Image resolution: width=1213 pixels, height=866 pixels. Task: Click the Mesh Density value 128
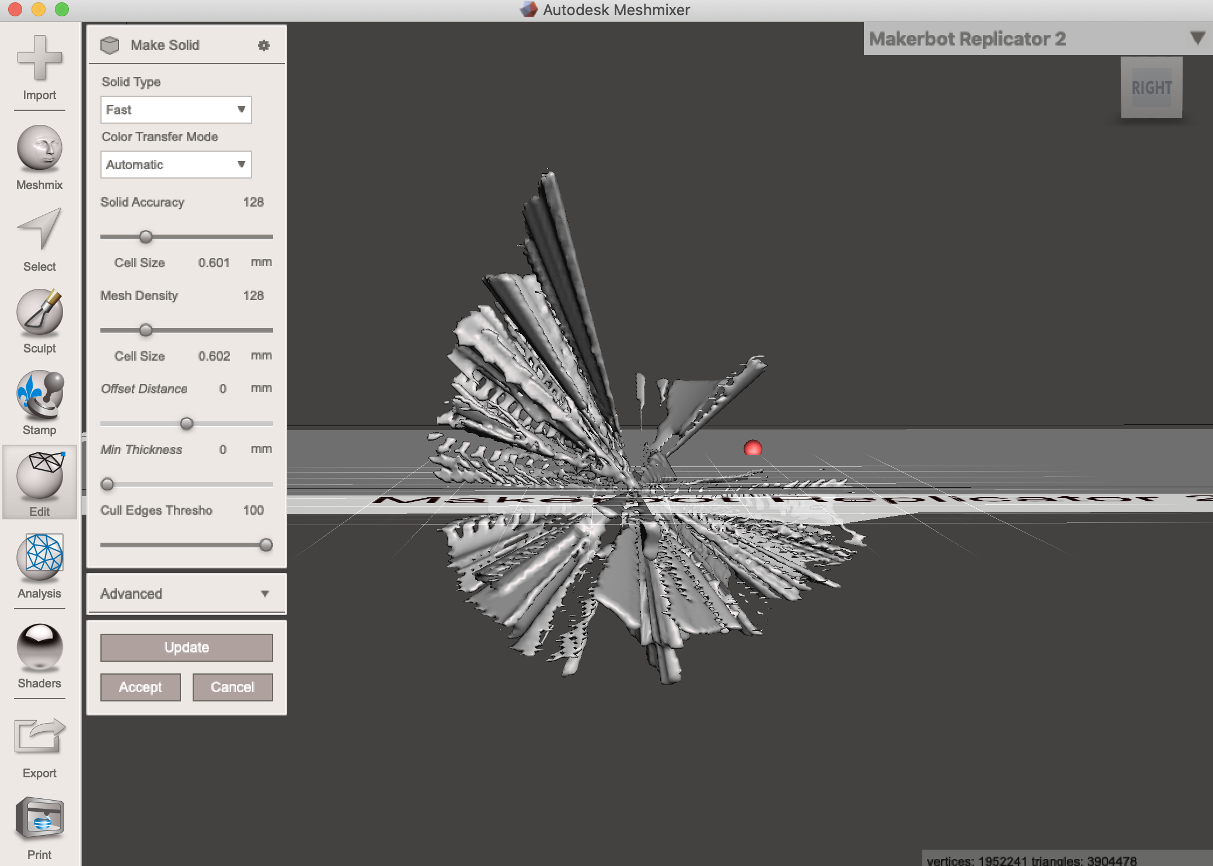point(253,295)
